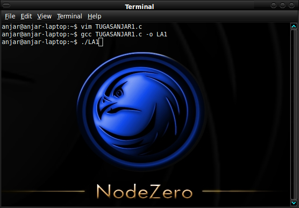299x208 pixels.
Task: Click the scrollbar up arrow
Action: 294,27
